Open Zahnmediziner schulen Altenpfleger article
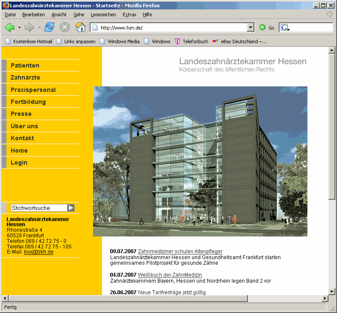The height and width of the screenshot is (313, 337). [x=180, y=251]
